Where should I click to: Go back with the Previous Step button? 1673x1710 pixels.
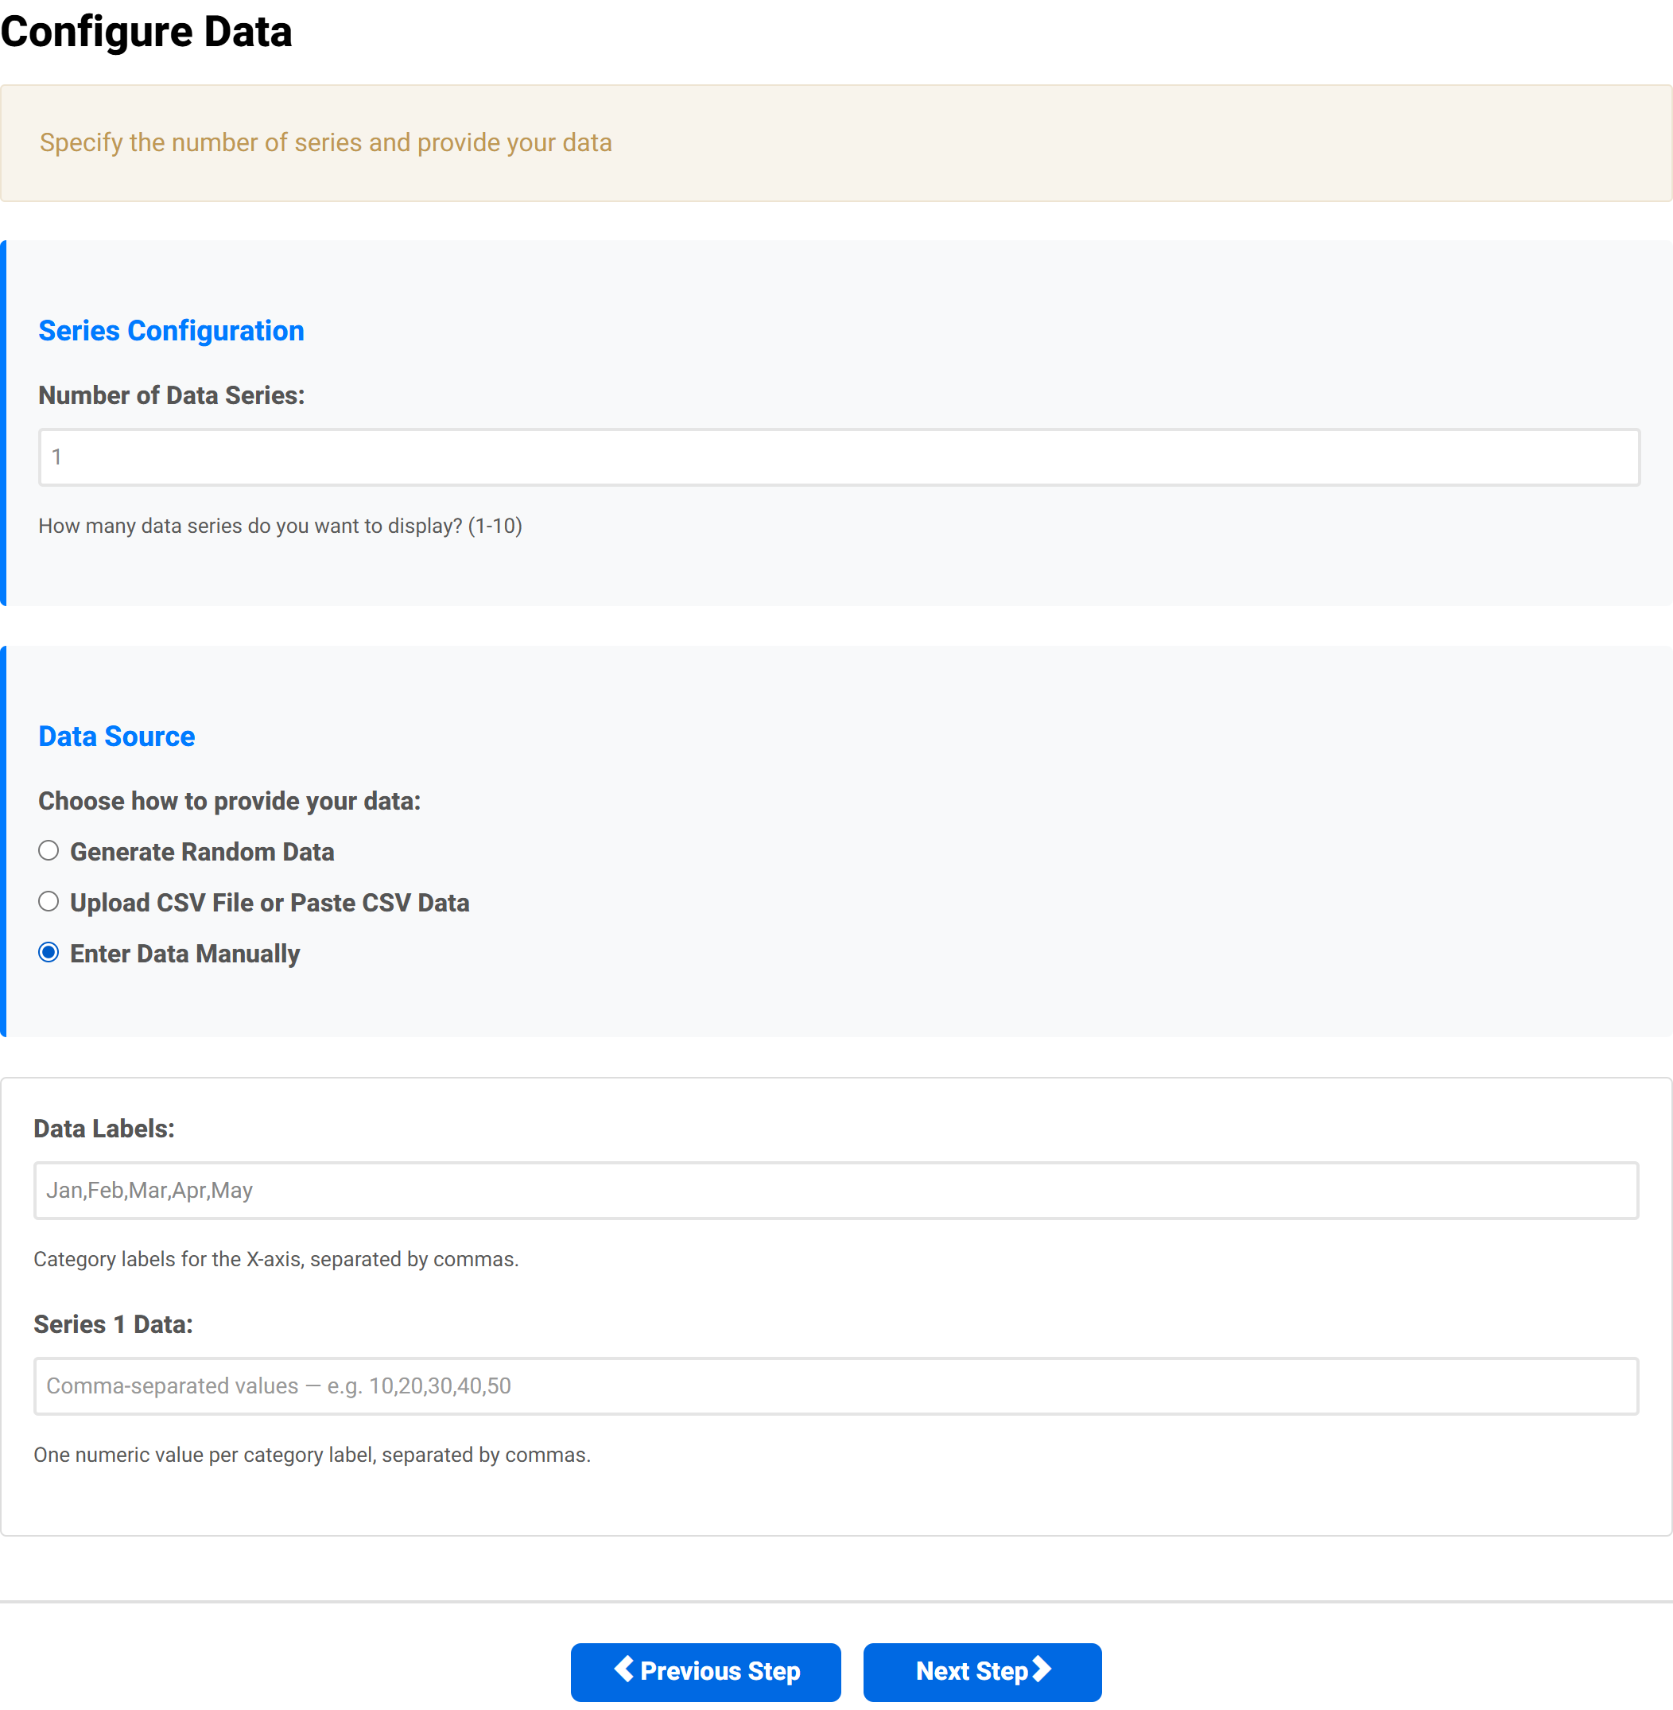(x=705, y=1672)
